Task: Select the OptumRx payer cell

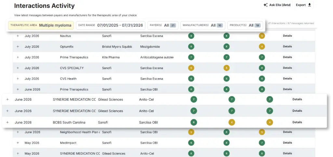Action: tap(67, 47)
